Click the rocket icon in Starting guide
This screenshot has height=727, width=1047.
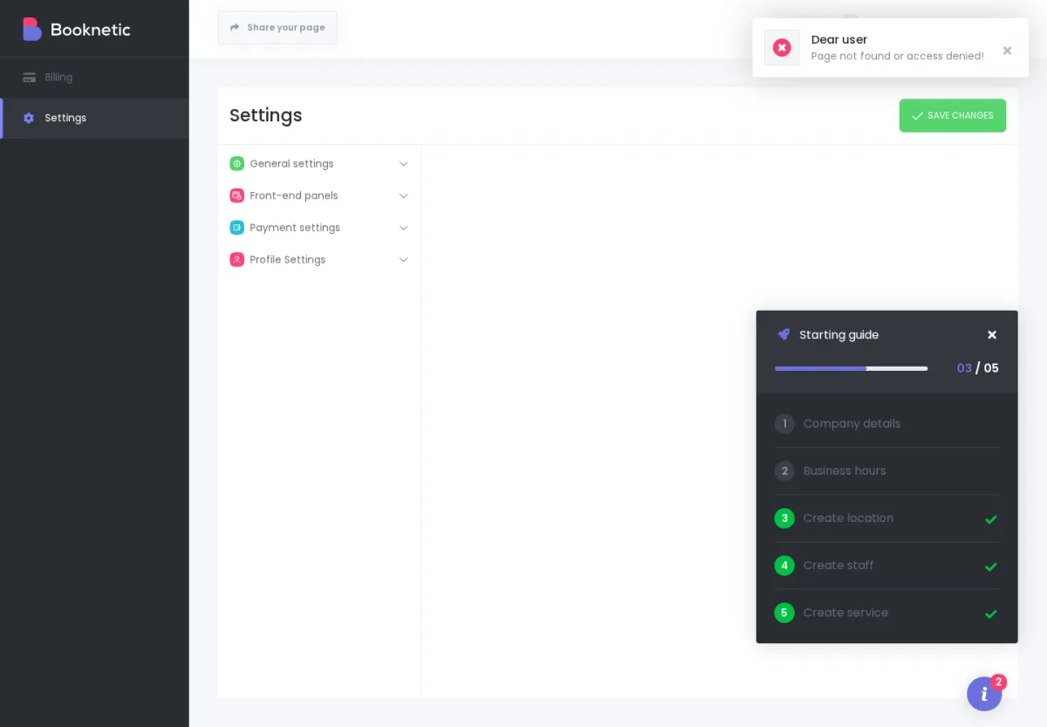coord(784,334)
